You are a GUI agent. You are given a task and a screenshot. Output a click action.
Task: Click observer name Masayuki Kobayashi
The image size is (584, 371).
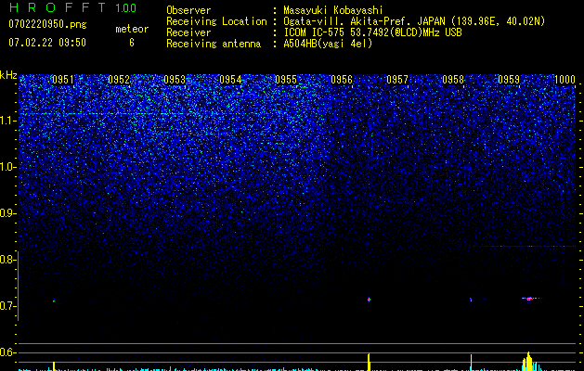coord(333,10)
